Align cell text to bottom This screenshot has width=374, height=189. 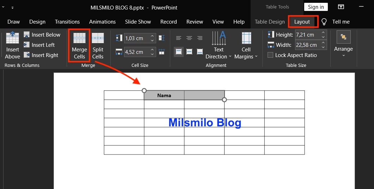point(200,51)
